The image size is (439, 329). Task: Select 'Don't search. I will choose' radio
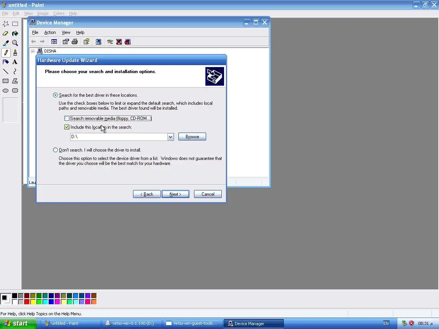tap(55, 150)
